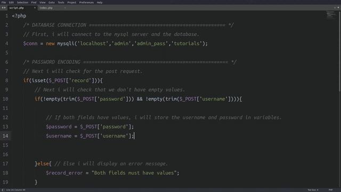
Task: Click "Both fields must have values" string
Action: 134,173
